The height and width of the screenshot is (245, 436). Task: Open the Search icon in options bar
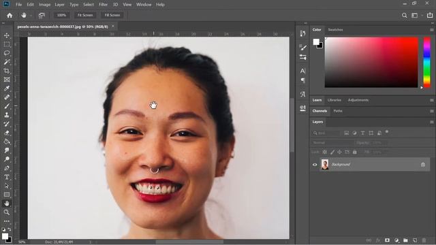(404, 16)
